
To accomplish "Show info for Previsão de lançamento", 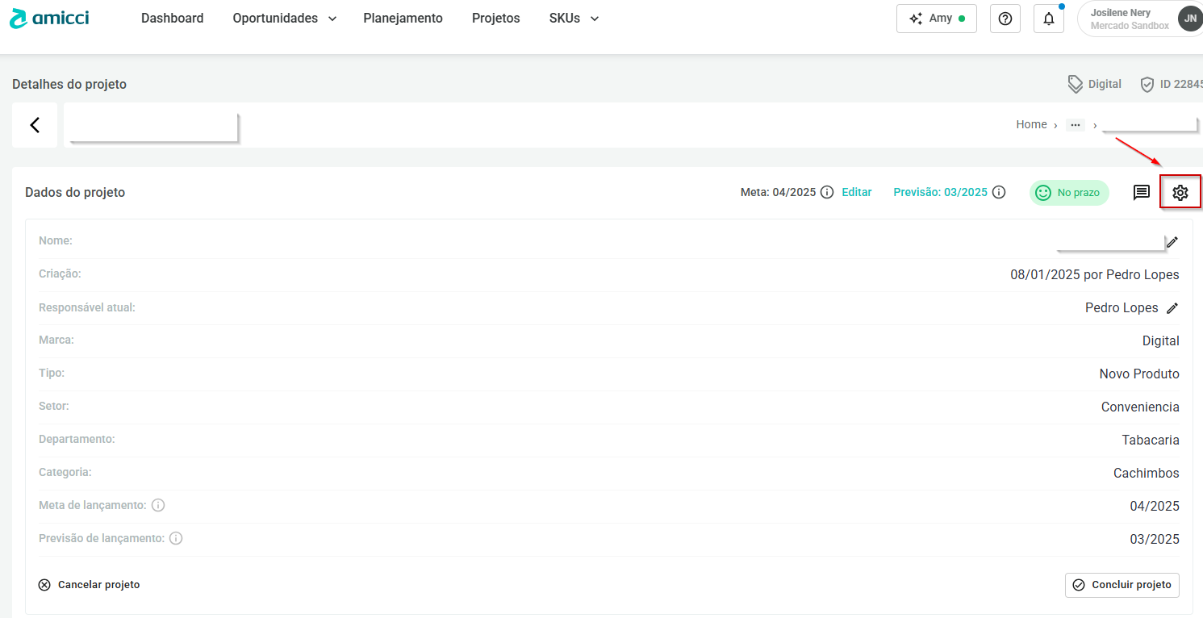I will 176,538.
